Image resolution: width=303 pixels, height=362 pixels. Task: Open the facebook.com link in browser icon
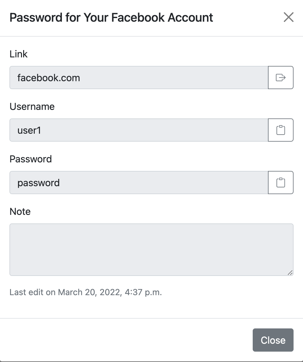point(281,78)
